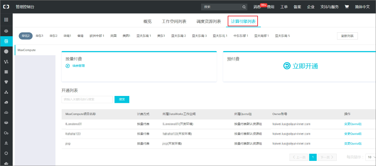Image resolution: width=376 pixels, height=166 pixels.
Task: Focus the top bar 搜索 input
Action: coord(221,7)
